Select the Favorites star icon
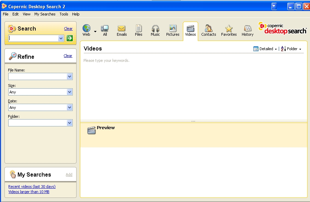 pos(229,28)
